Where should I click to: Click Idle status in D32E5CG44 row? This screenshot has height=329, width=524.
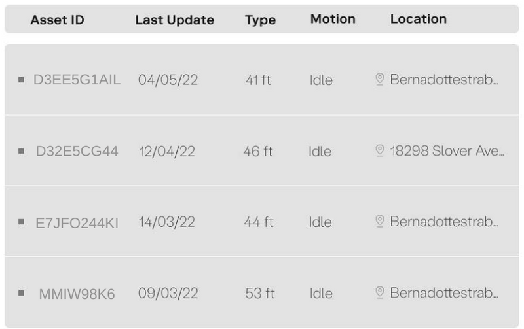(320, 151)
